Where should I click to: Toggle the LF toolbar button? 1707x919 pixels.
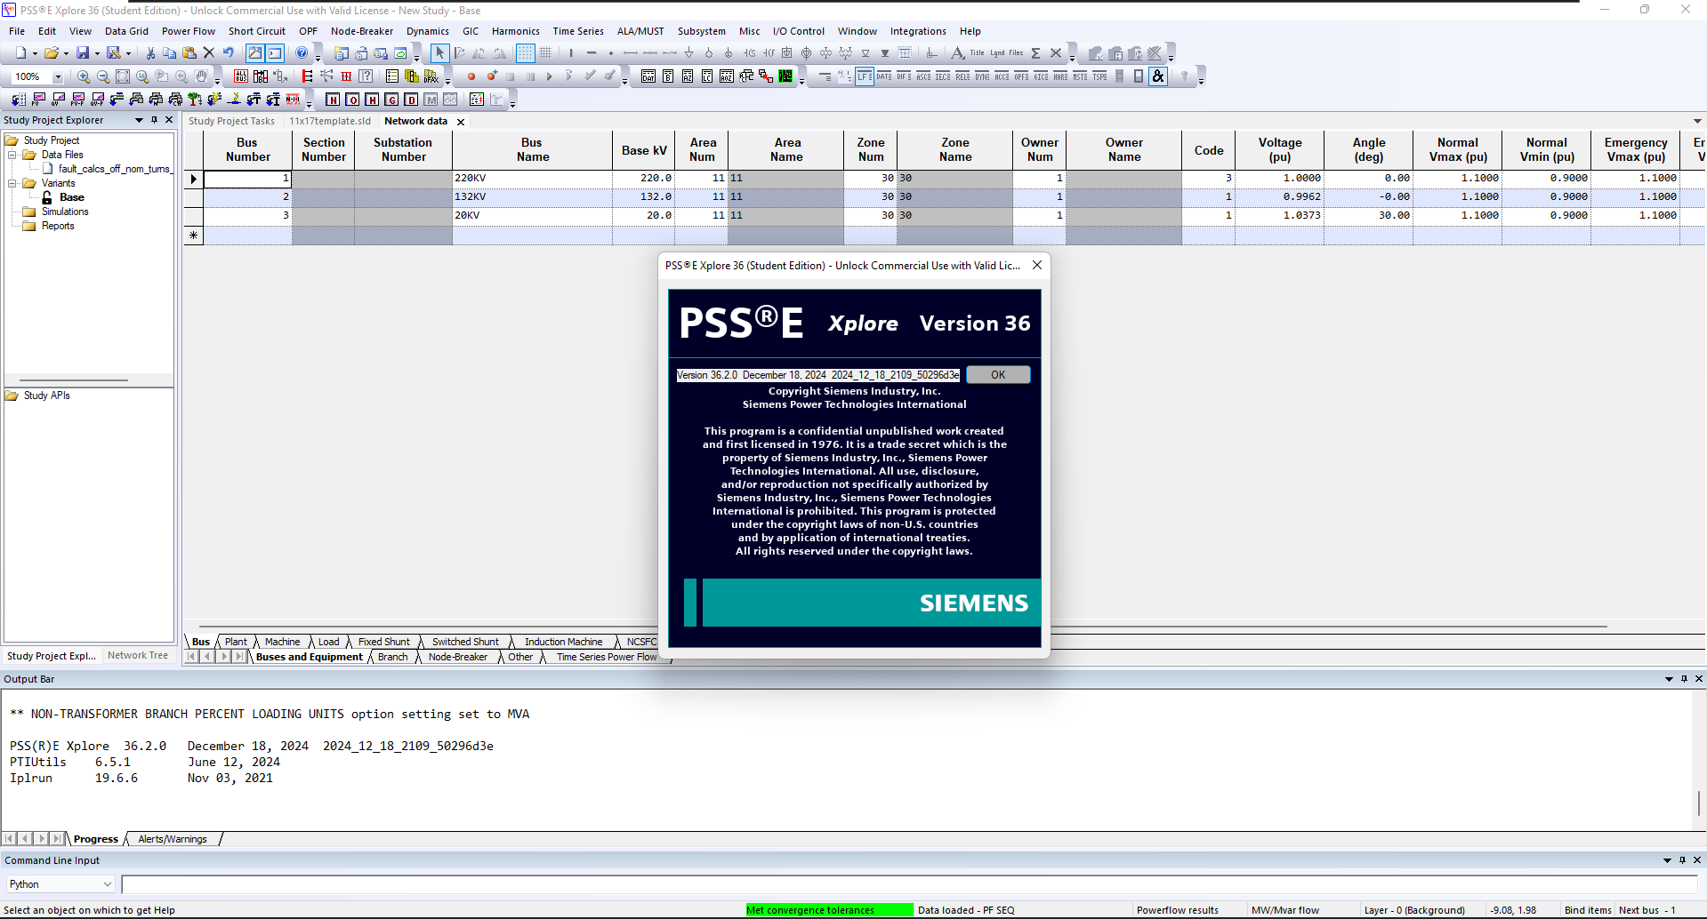tap(865, 76)
